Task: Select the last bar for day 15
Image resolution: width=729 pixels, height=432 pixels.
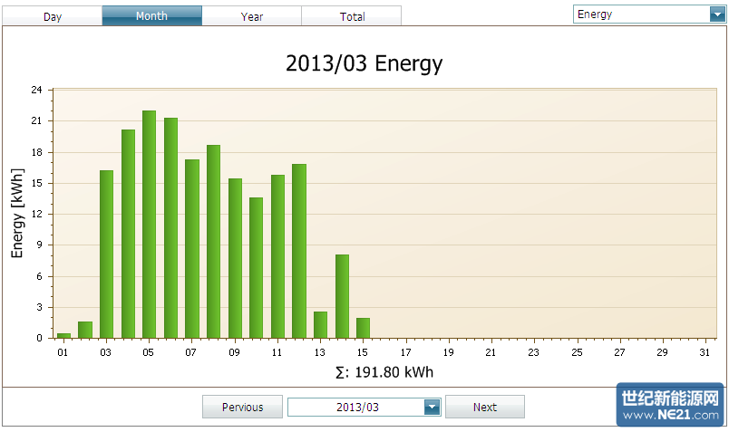Action: [363, 328]
